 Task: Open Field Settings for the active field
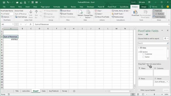21,17
